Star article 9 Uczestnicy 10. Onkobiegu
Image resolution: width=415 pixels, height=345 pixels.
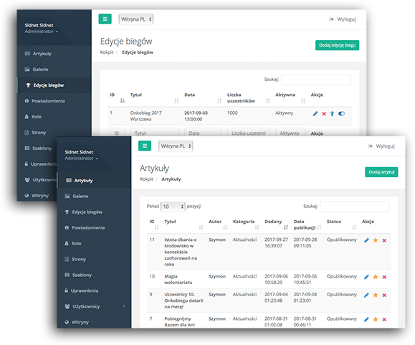pos(376,296)
